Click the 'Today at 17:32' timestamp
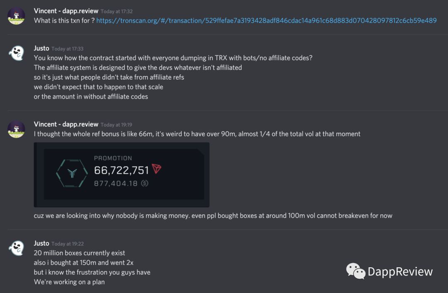448x293 pixels. [117, 12]
